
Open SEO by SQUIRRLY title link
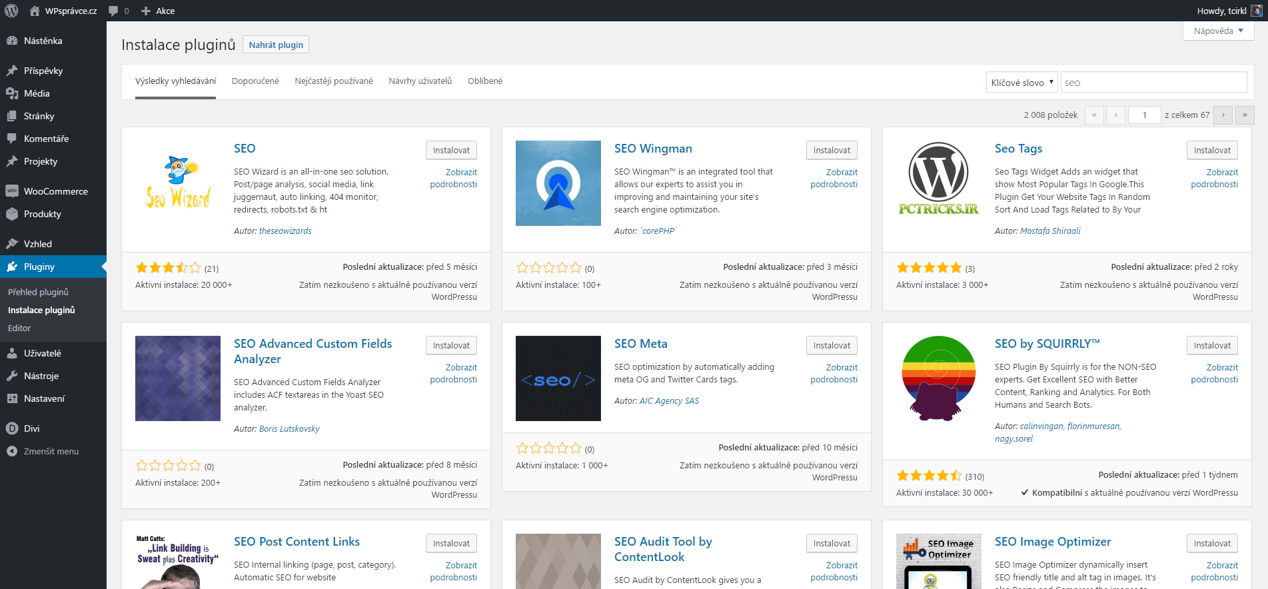(1047, 344)
